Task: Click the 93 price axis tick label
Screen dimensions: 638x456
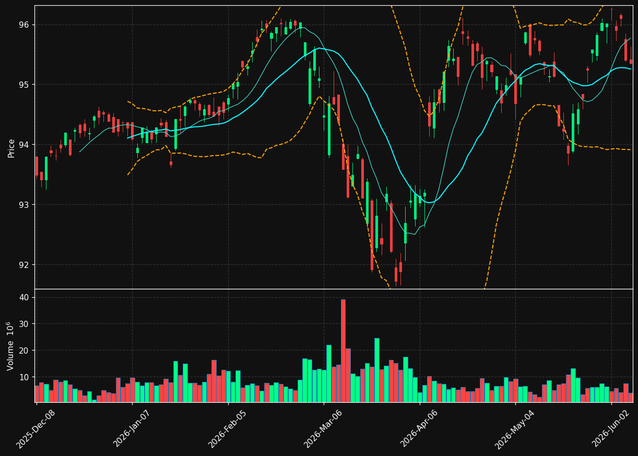Action: (25, 205)
